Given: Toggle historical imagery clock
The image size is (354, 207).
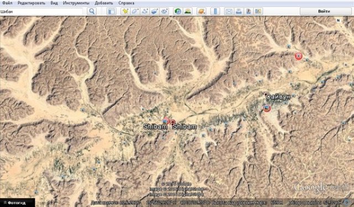Looking at the screenshot, I should click(178, 11).
